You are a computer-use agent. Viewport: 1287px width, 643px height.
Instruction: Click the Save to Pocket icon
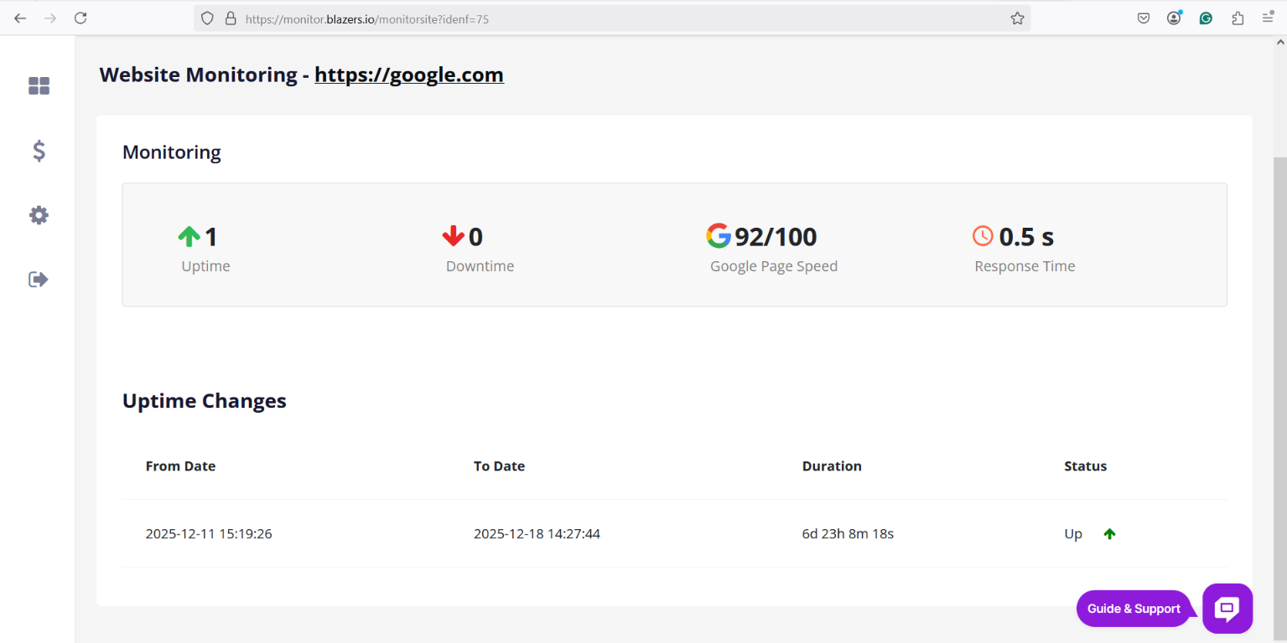1143,18
